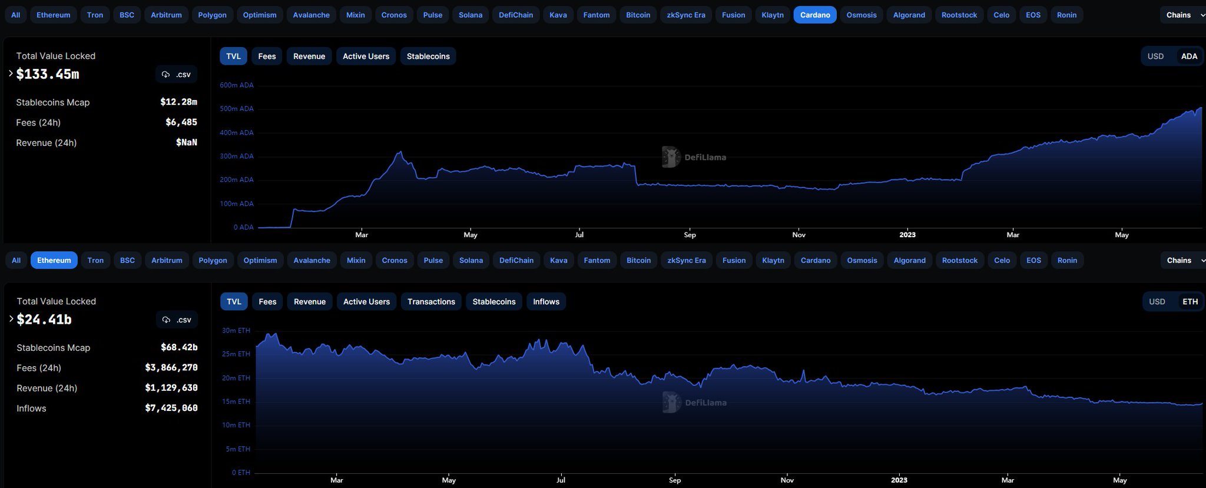Click Cardano Stablecoins Mcap value $12.28m

[179, 102]
